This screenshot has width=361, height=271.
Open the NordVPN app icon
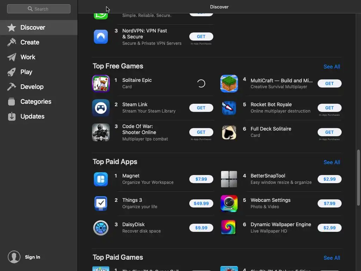click(101, 37)
